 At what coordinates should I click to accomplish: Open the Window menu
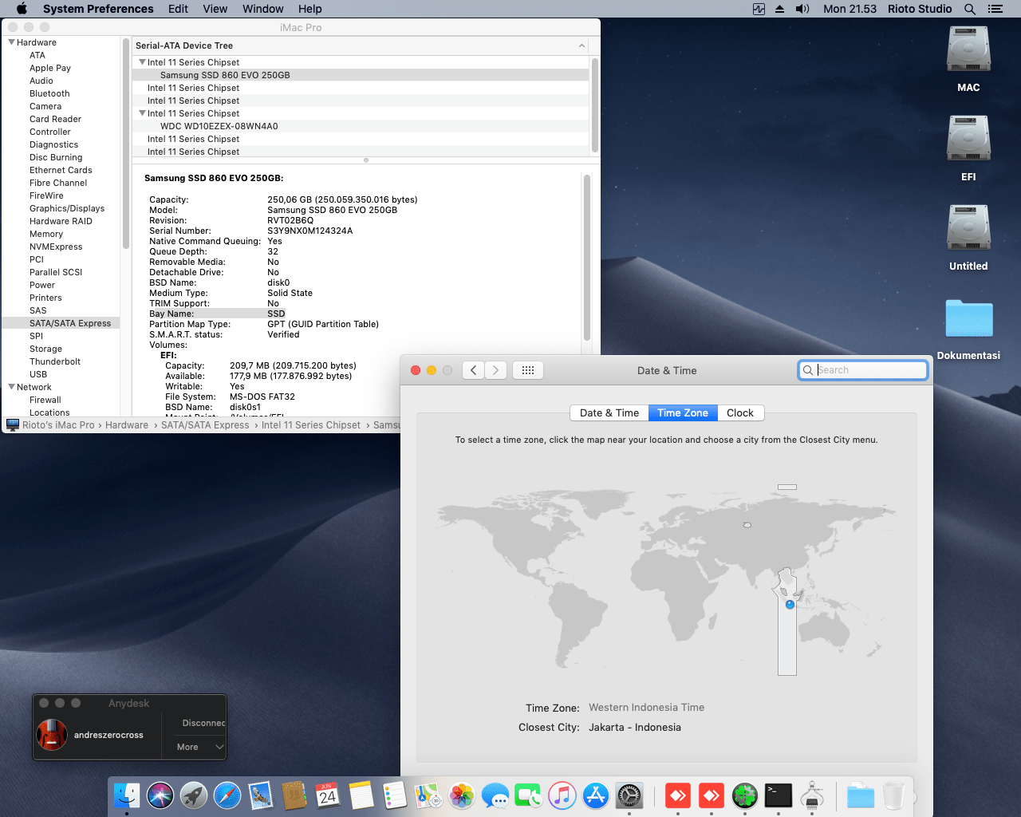[x=262, y=9]
